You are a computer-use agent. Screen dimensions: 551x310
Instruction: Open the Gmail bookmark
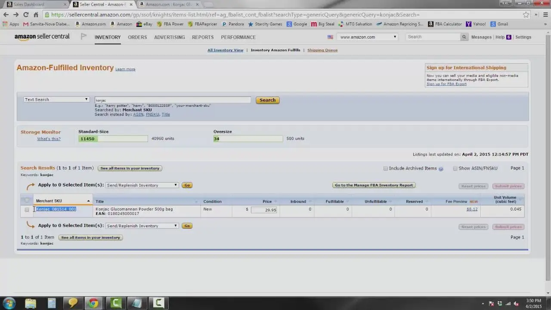[x=499, y=24]
